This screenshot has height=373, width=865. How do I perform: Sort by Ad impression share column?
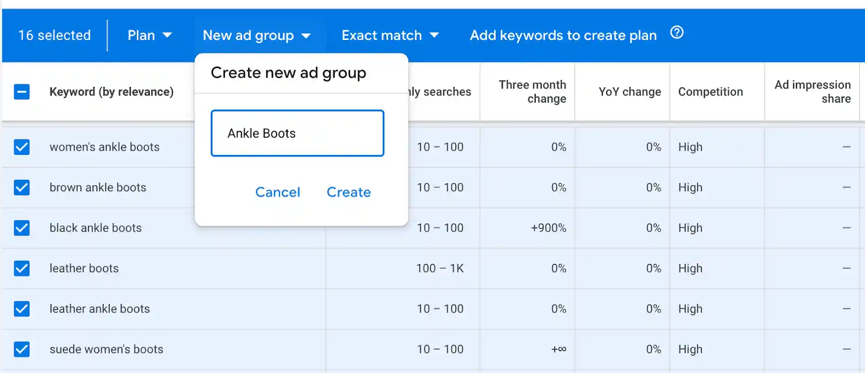(x=813, y=92)
